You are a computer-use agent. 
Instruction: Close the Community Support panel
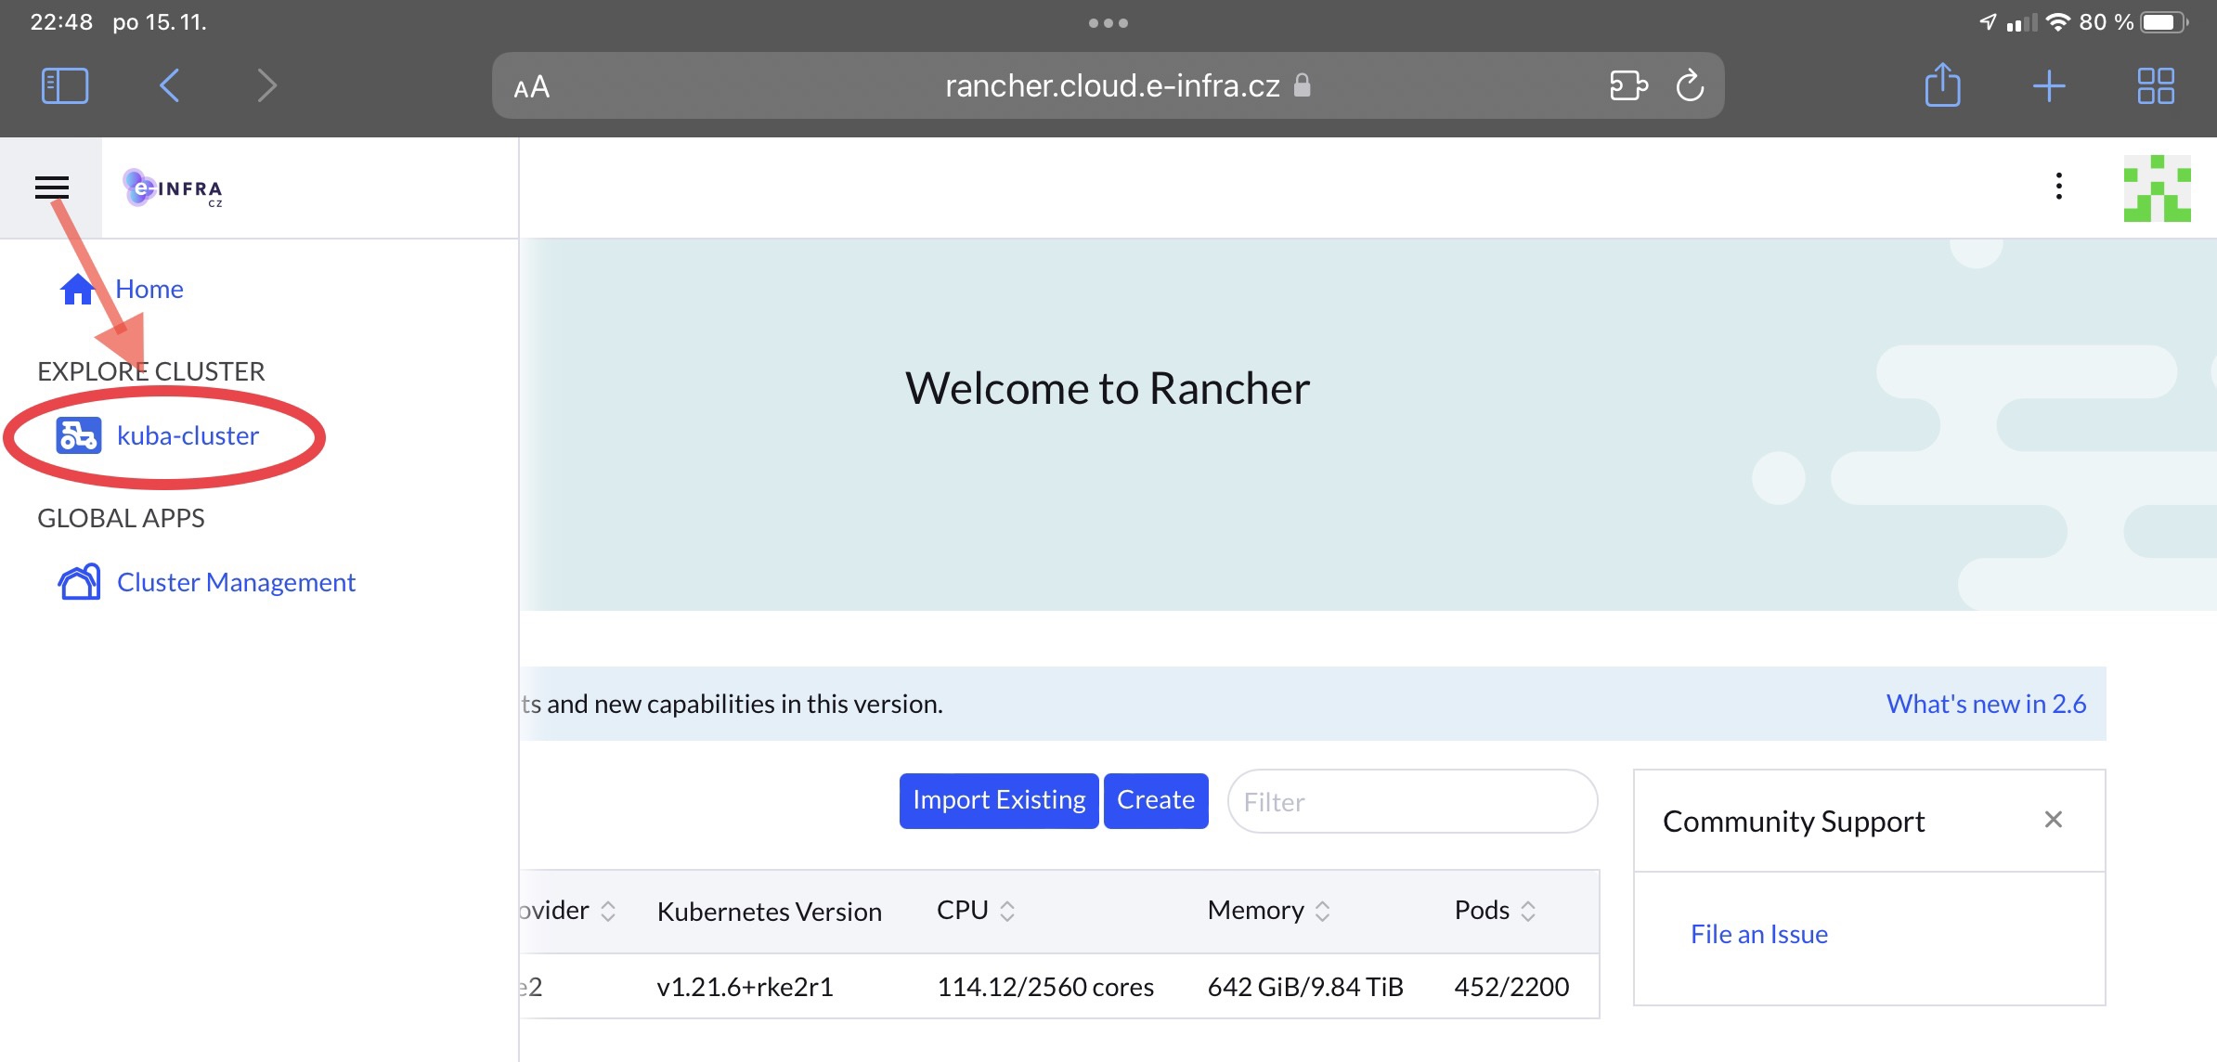click(2053, 820)
